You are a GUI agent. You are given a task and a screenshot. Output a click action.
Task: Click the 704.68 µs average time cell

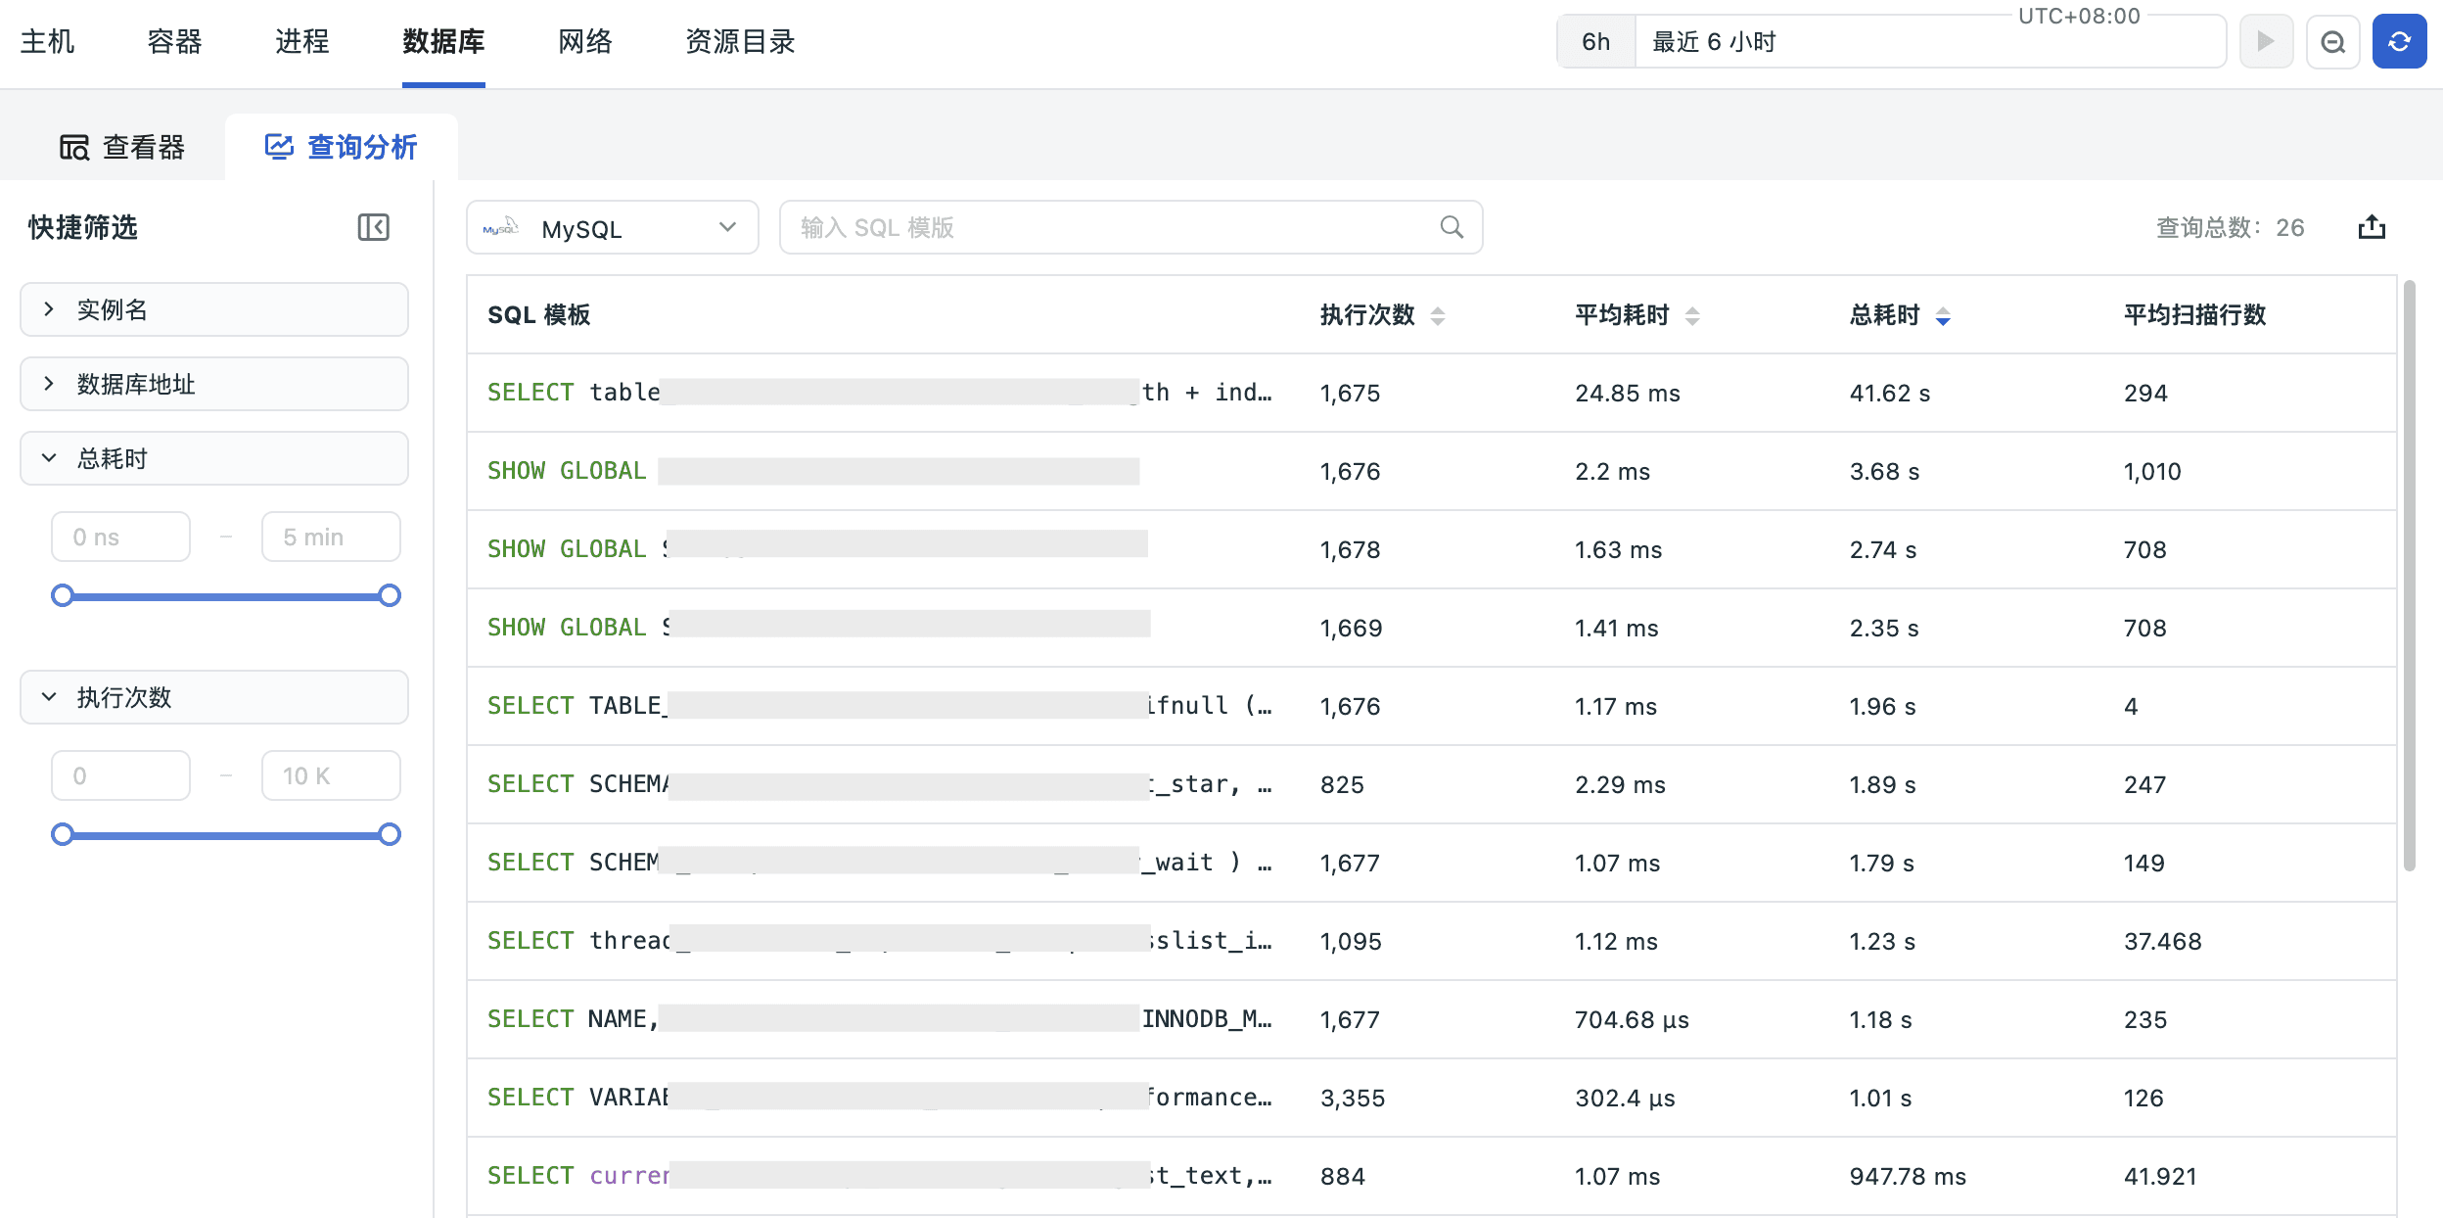(1632, 1020)
